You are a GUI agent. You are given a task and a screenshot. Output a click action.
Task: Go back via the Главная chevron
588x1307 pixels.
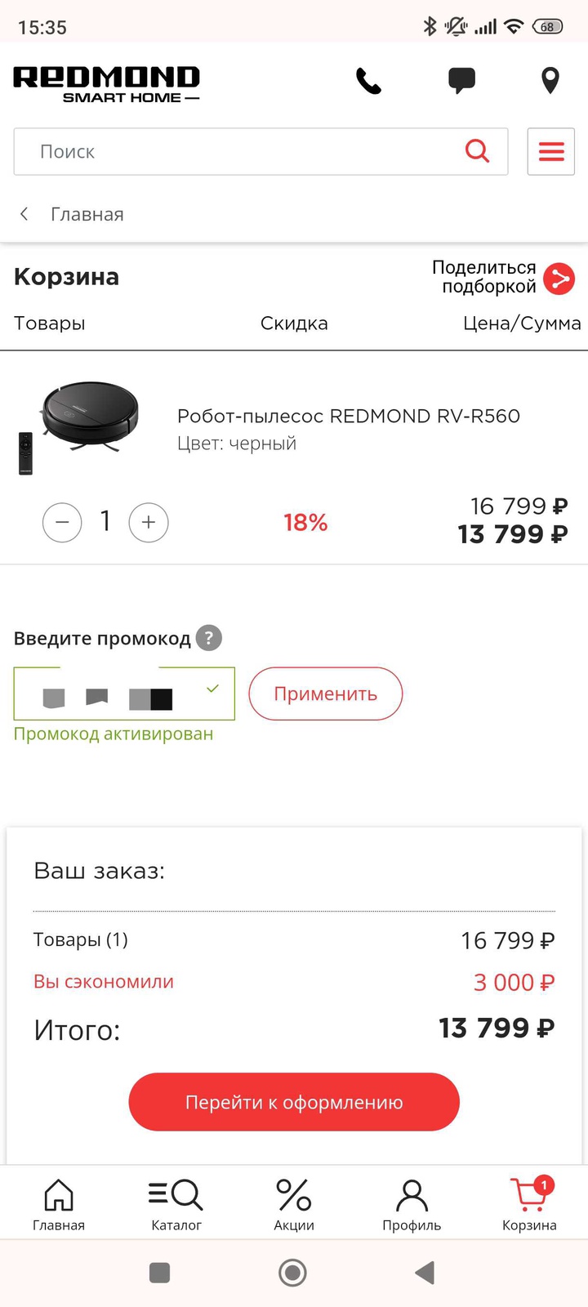(x=24, y=214)
